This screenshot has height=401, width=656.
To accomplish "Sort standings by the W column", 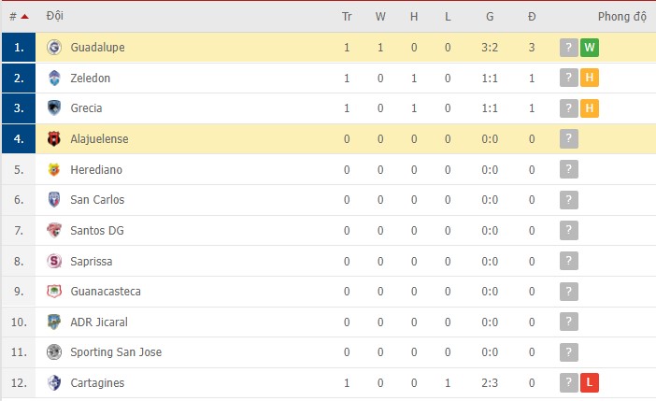I will (x=380, y=17).
